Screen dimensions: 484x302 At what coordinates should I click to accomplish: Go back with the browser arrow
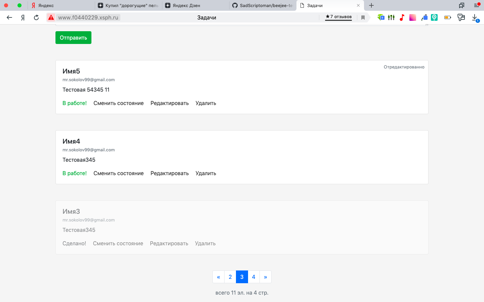point(9,17)
